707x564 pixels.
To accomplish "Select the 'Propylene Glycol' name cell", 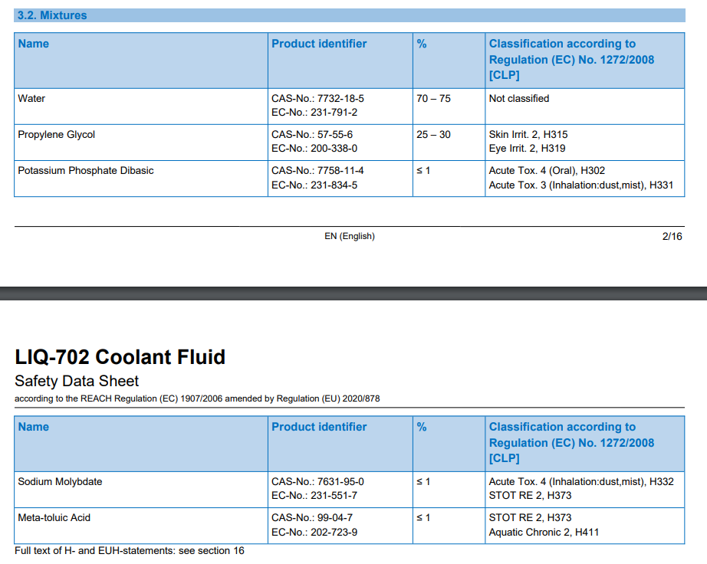I will pos(140,143).
